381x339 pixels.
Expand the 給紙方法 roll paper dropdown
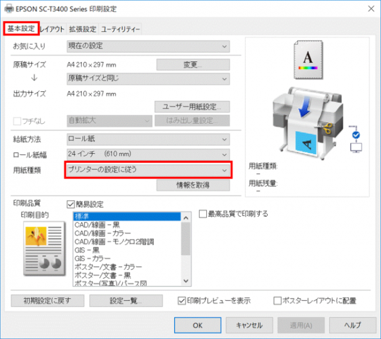pos(147,139)
